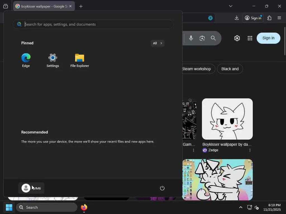Open the network status tray icon
This screenshot has height=214, width=286.
coord(249,207)
